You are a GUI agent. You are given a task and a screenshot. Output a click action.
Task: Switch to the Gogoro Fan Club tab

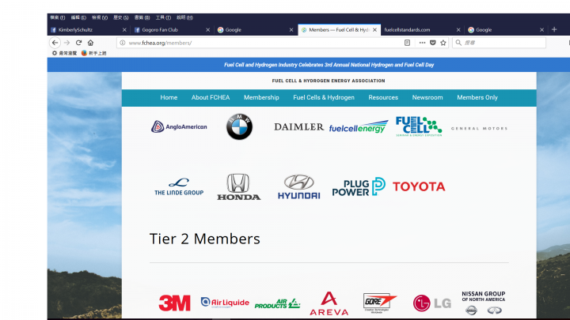(x=173, y=30)
